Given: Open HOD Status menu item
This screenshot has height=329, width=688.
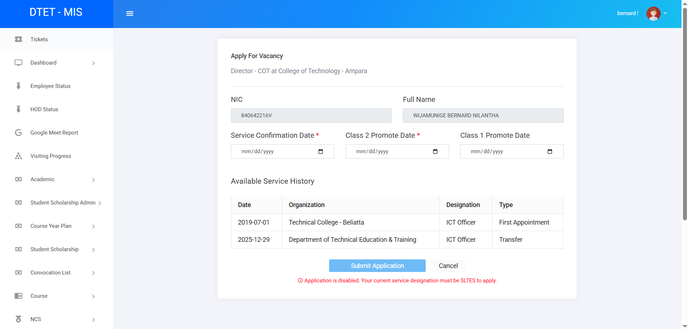Looking at the screenshot, I should pos(44,109).
